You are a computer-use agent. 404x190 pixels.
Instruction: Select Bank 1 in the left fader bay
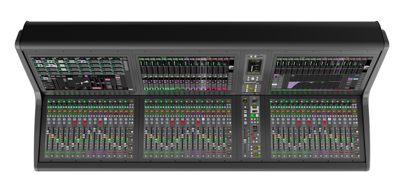pyautogui.click(x=131, y=129)
